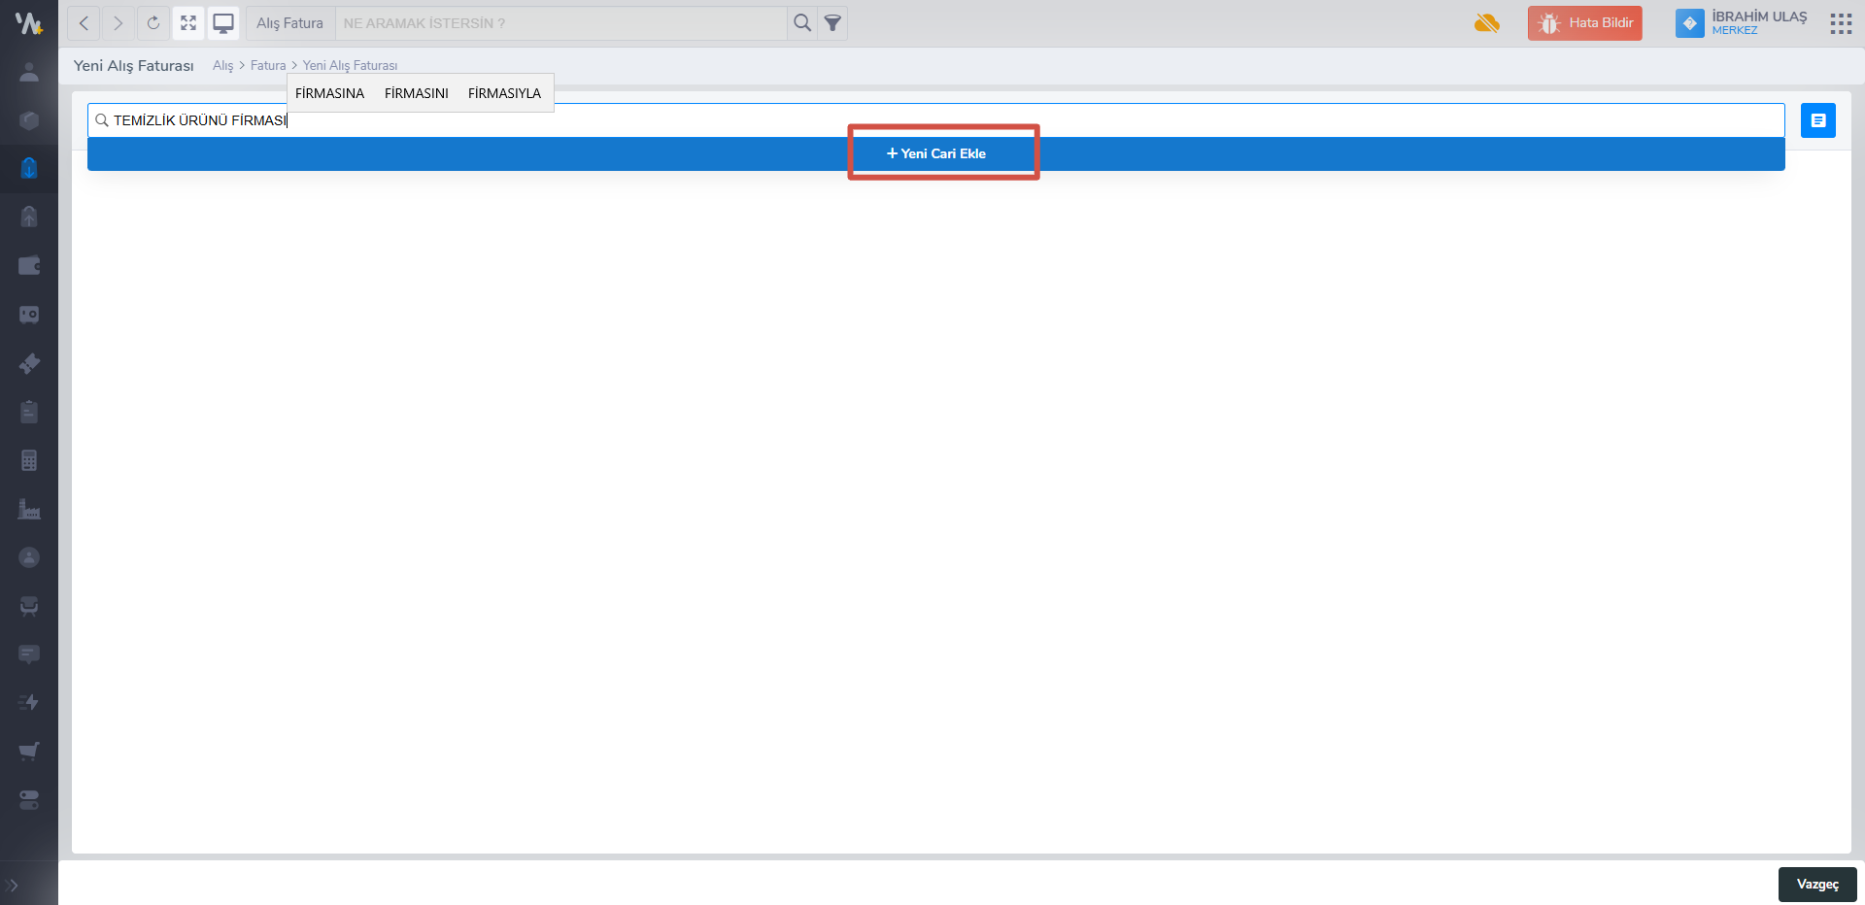Expand the sidebar with bottom chevron
1865x905 pixels.
point(13,886)
